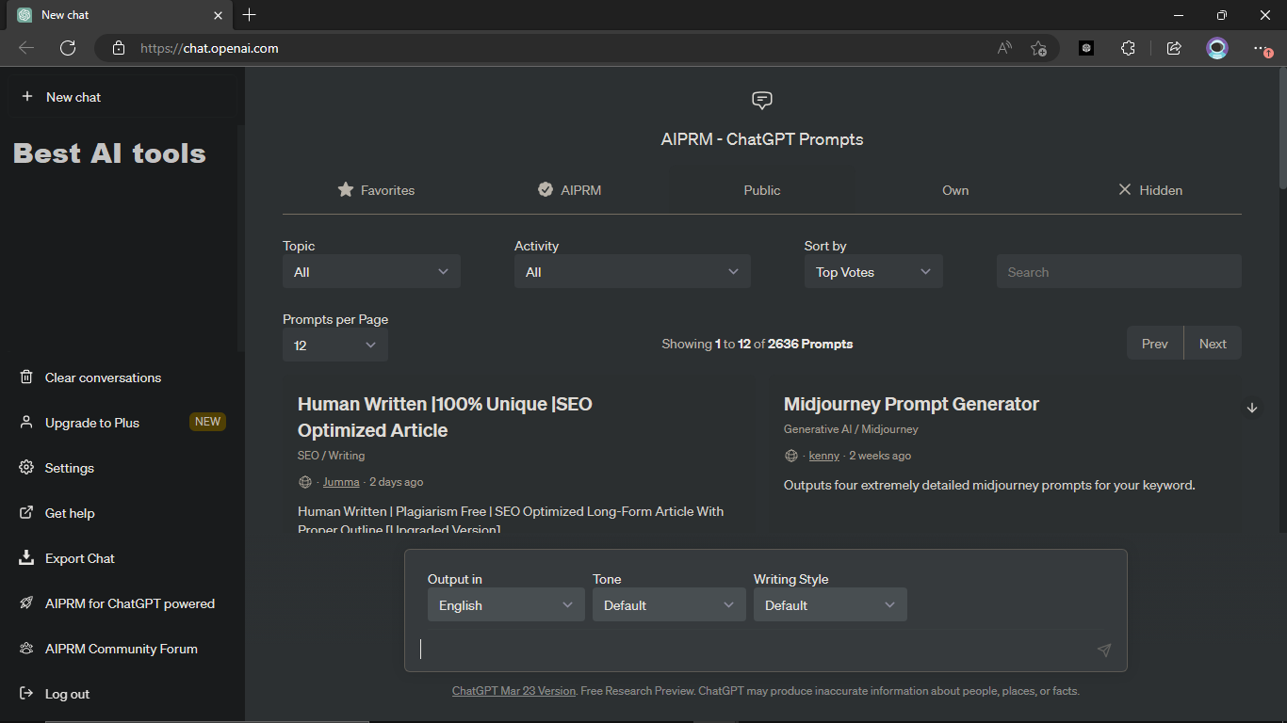Click the trash icon for Clear conversations
Viewport: 1287px width, 723px height.
26,377
